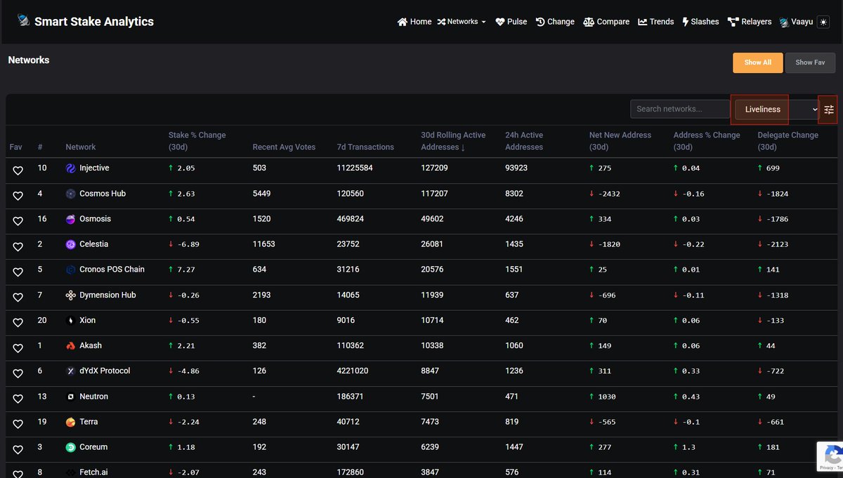Click the Show Fav button

810,62
